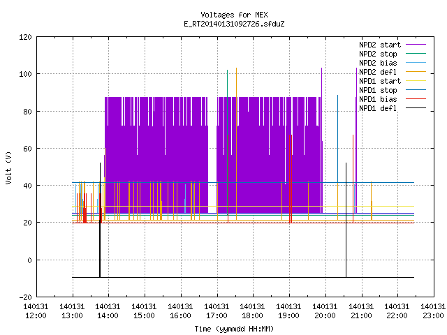This screenshot has width=447, height=335.
Task: Click the x-axis tick label 140131 14:00
Action: tap(108, 311)
